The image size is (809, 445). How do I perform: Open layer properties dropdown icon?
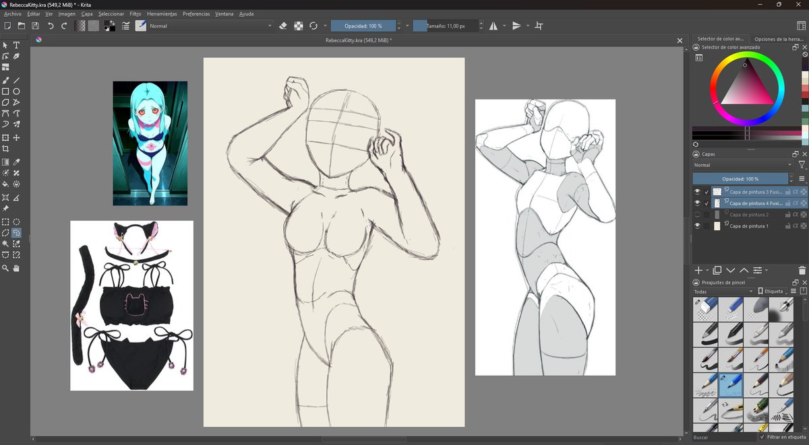(x=760, y=270)
